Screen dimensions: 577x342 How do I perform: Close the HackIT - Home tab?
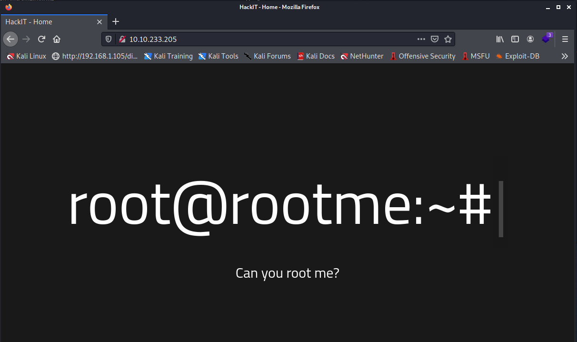(x=99, y=22)
